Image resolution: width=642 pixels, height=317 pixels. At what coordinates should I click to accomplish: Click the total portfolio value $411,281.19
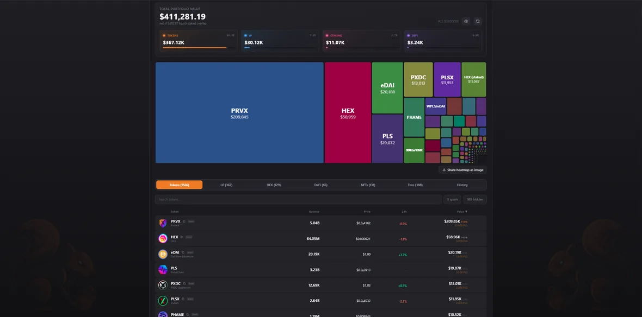pos(183,17)
